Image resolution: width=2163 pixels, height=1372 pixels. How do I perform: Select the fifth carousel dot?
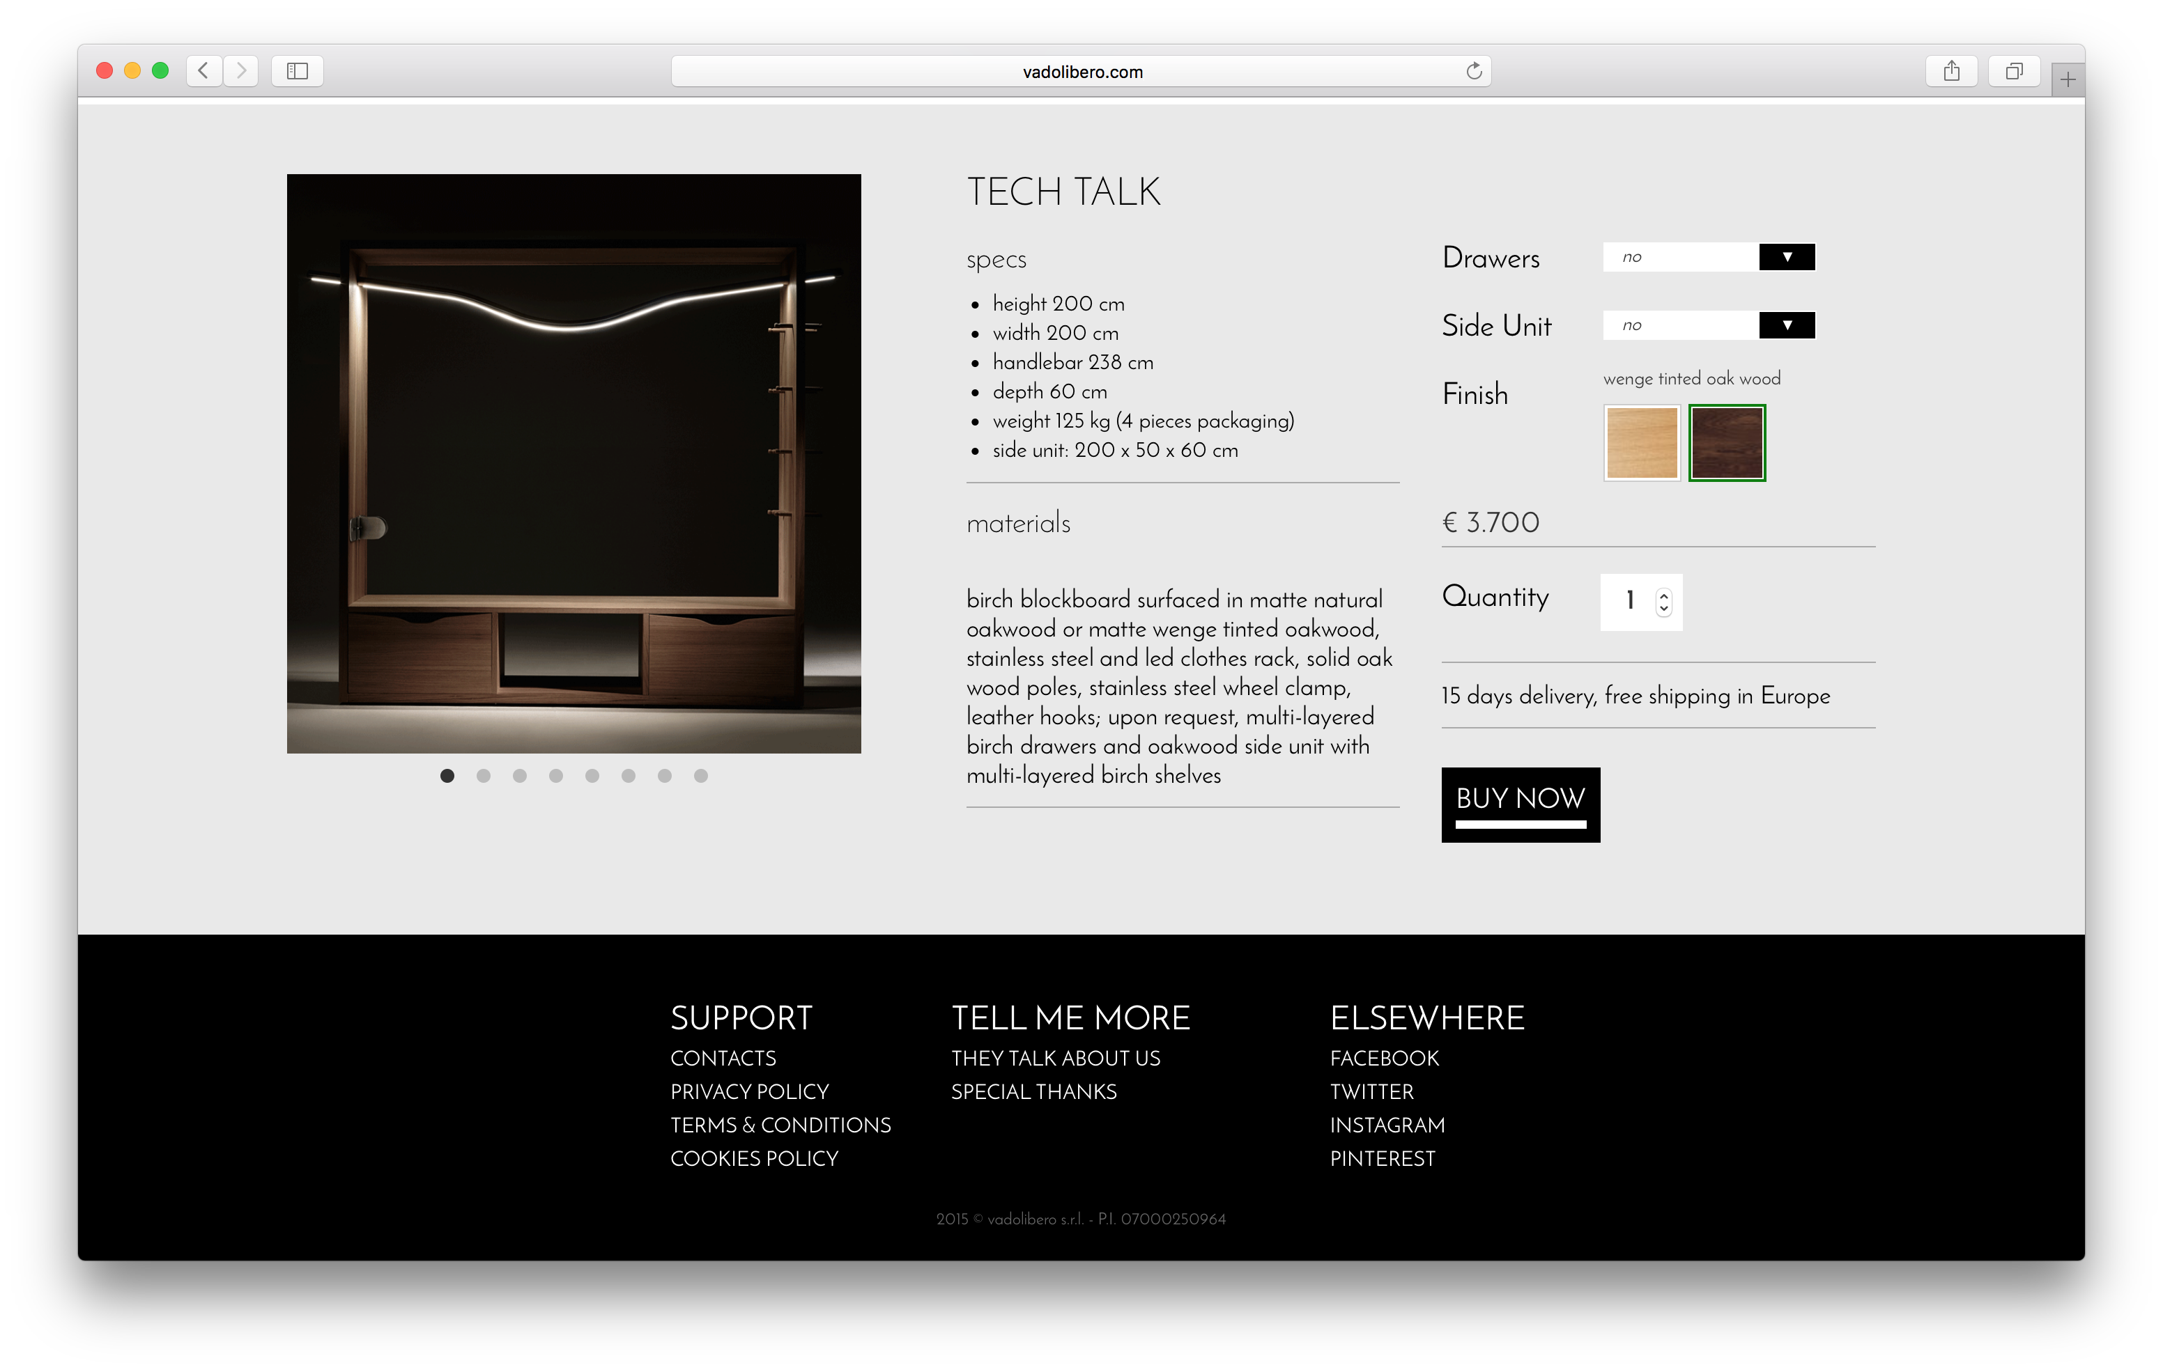pyautogui.click(x=592, y=776)
